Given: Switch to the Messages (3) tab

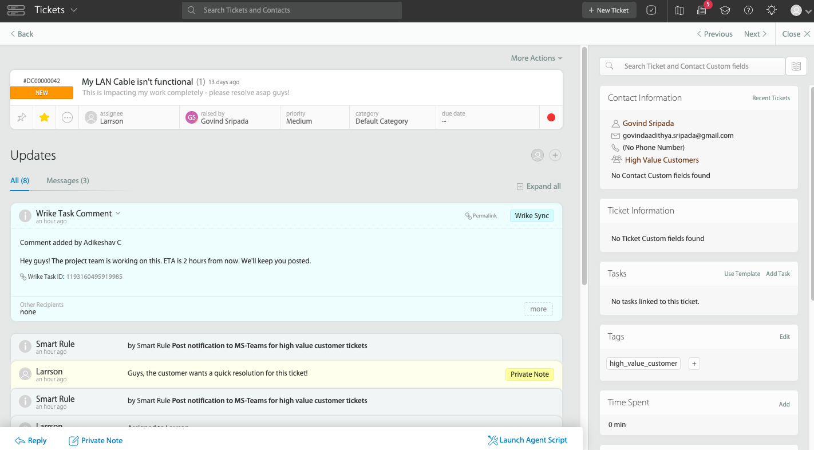Looking at the screenshot, I should (68, 180).
